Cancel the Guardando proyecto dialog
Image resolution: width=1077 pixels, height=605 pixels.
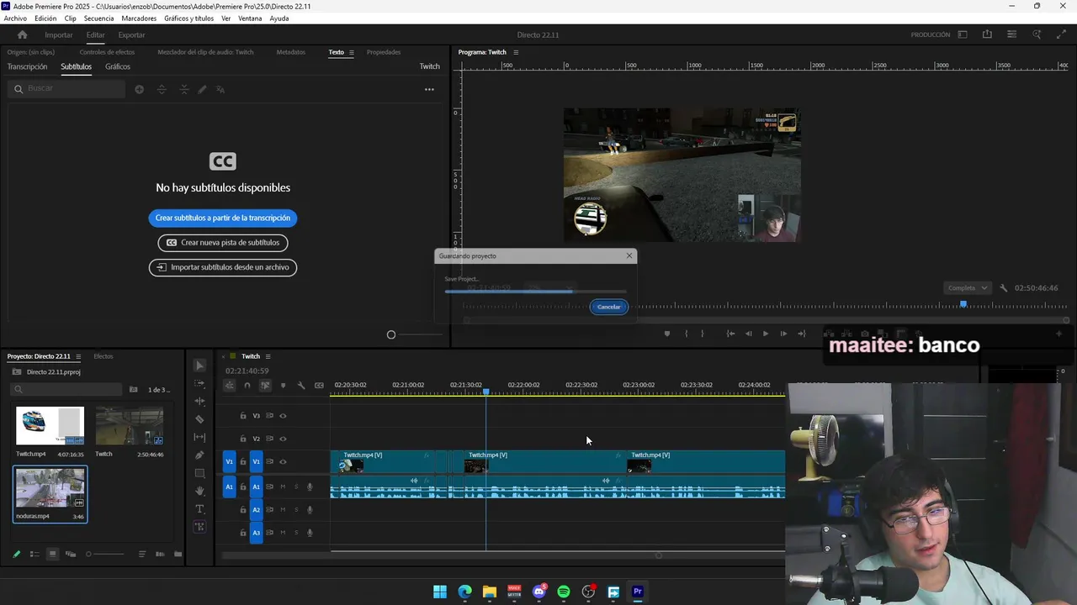coord(608,307)
